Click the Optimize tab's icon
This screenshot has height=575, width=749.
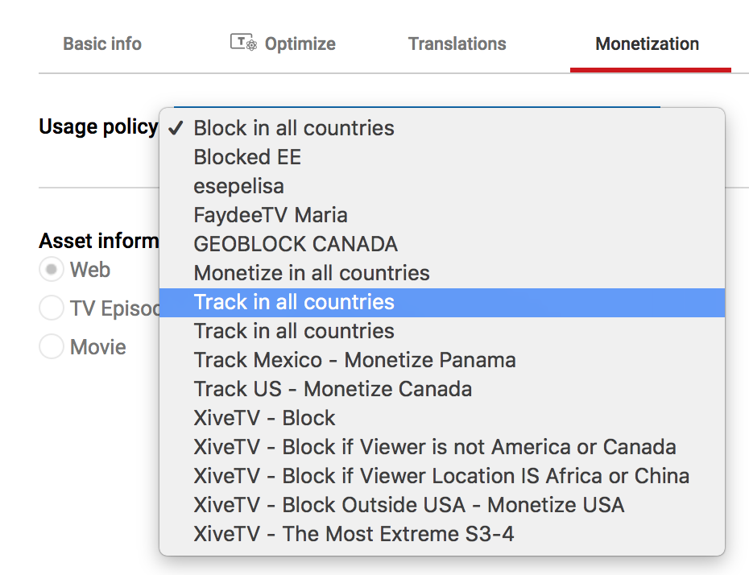[242, 43]
